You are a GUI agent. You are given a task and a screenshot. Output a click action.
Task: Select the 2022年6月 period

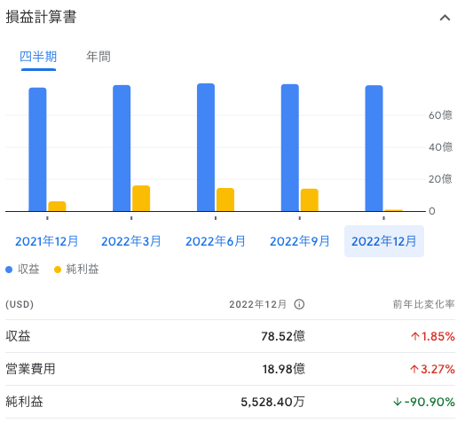pos(216,241)
